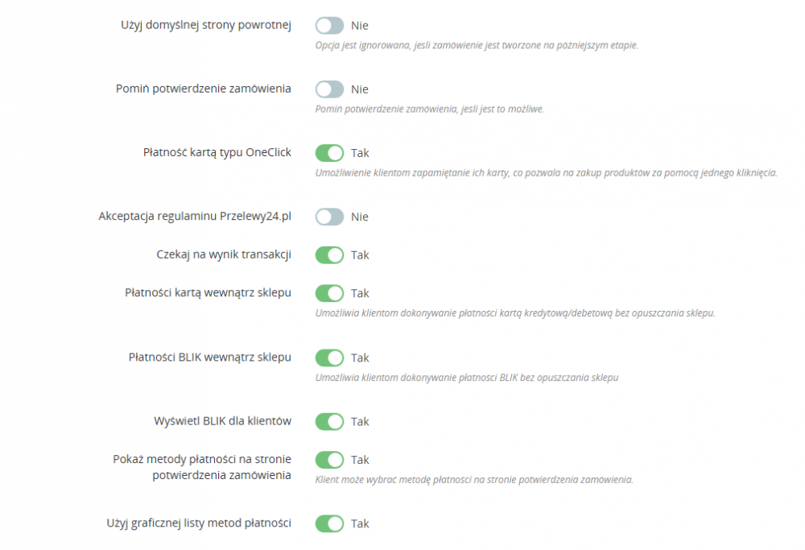Disable payment methods on confirmation page toggle
The width and height of the screenshot is (805, 550).
[x=329, y=460]
